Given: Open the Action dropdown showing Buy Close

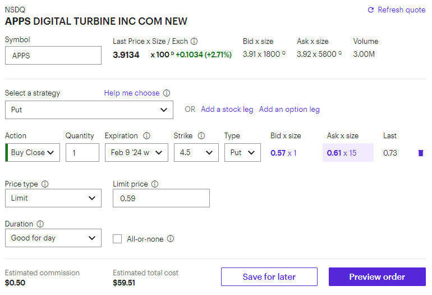Looking at the screenshot, I should [x=33, y=153].
